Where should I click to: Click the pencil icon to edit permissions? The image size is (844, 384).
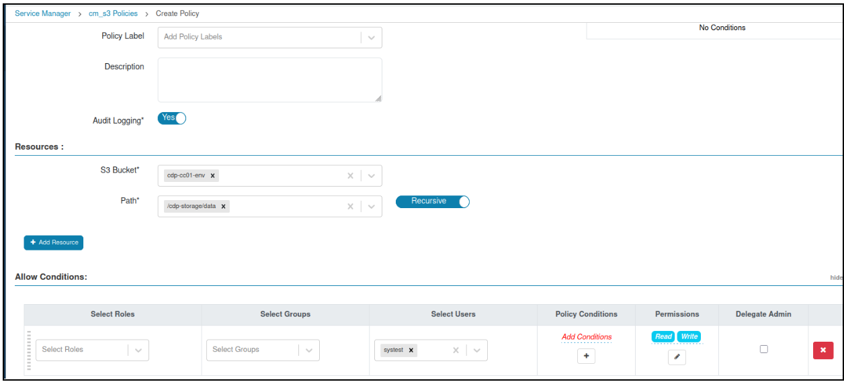[x=677, y=358]
